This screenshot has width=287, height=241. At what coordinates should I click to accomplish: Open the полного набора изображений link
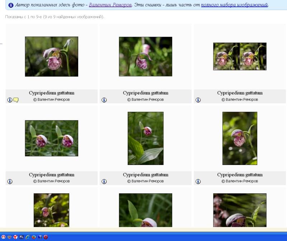click(234, 5)
